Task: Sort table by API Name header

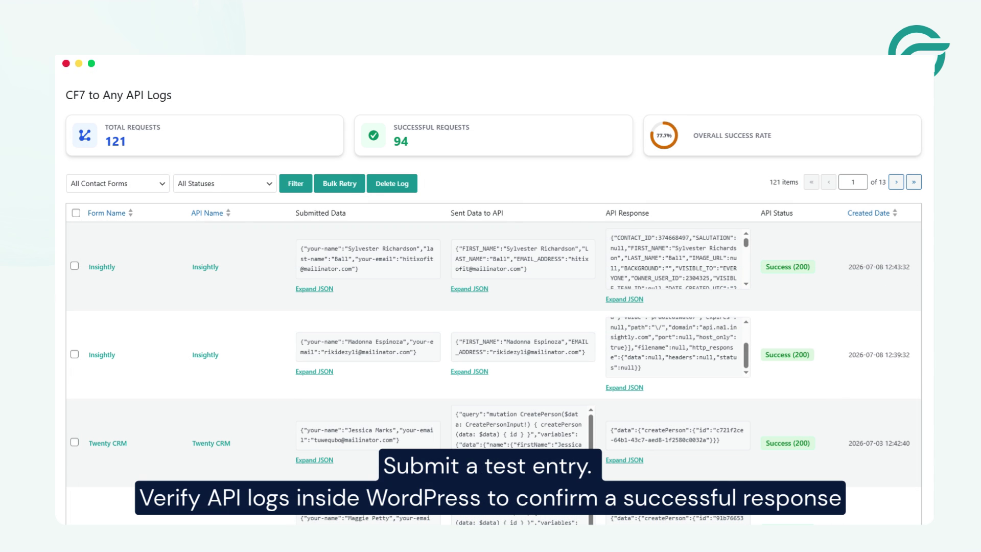Action: (x=207, y=213)
